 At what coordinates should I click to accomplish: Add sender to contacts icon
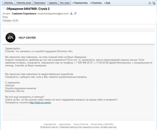(x=71, y=14)
